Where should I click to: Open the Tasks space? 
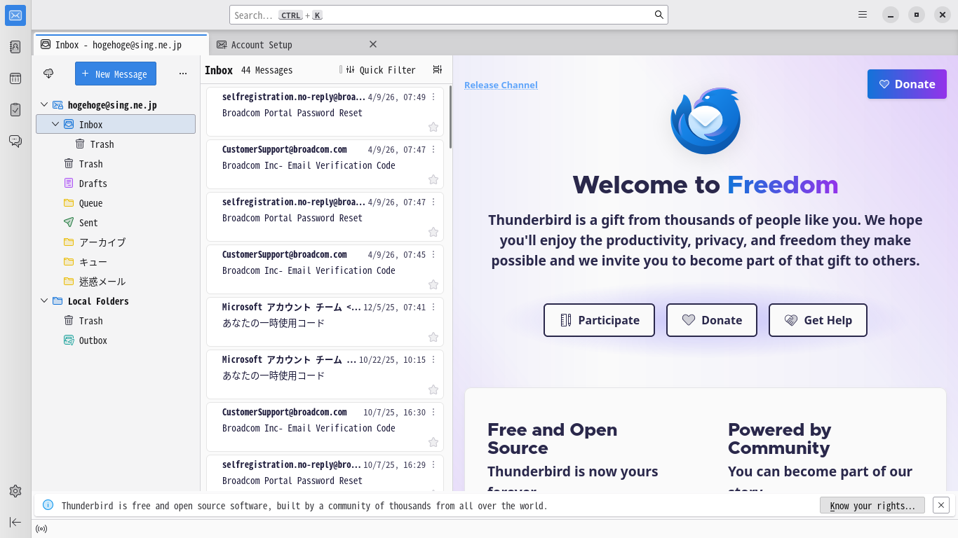coord(15,110)
